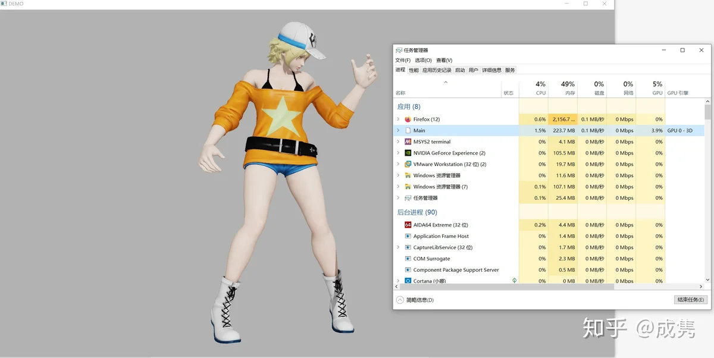This screenshot has width=714, height=358.
Task: Open the 查看(V) menu
Action: click(444, 60)
